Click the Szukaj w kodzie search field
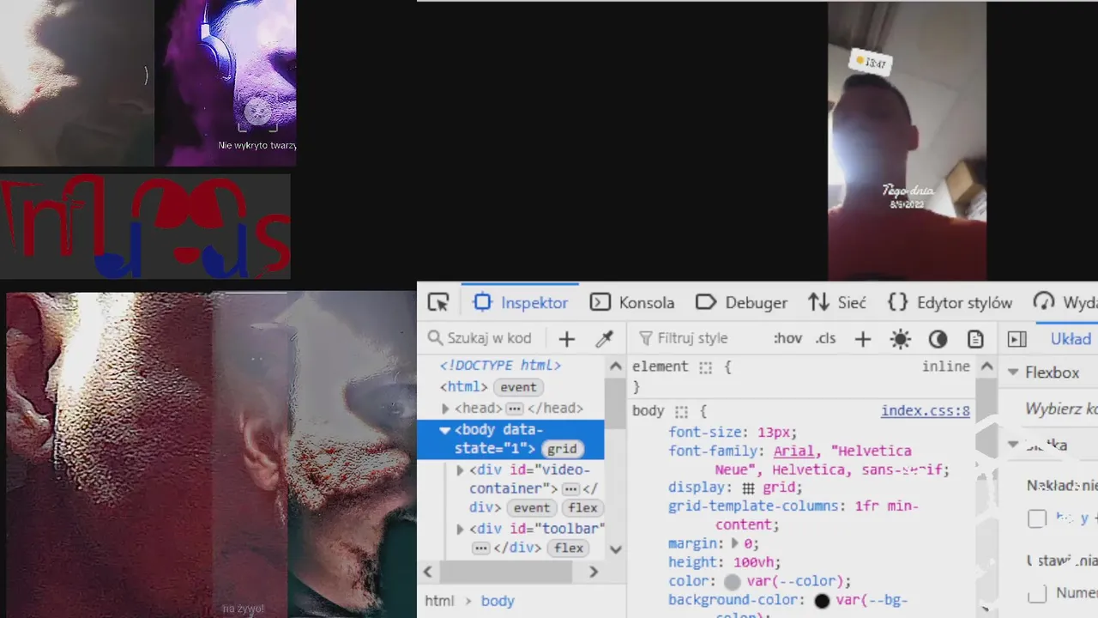Screen dimensions: 1098x618 click(483, 338)
